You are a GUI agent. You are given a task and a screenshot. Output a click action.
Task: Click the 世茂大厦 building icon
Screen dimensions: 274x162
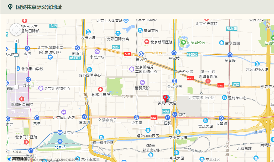[x=206, y=120]
